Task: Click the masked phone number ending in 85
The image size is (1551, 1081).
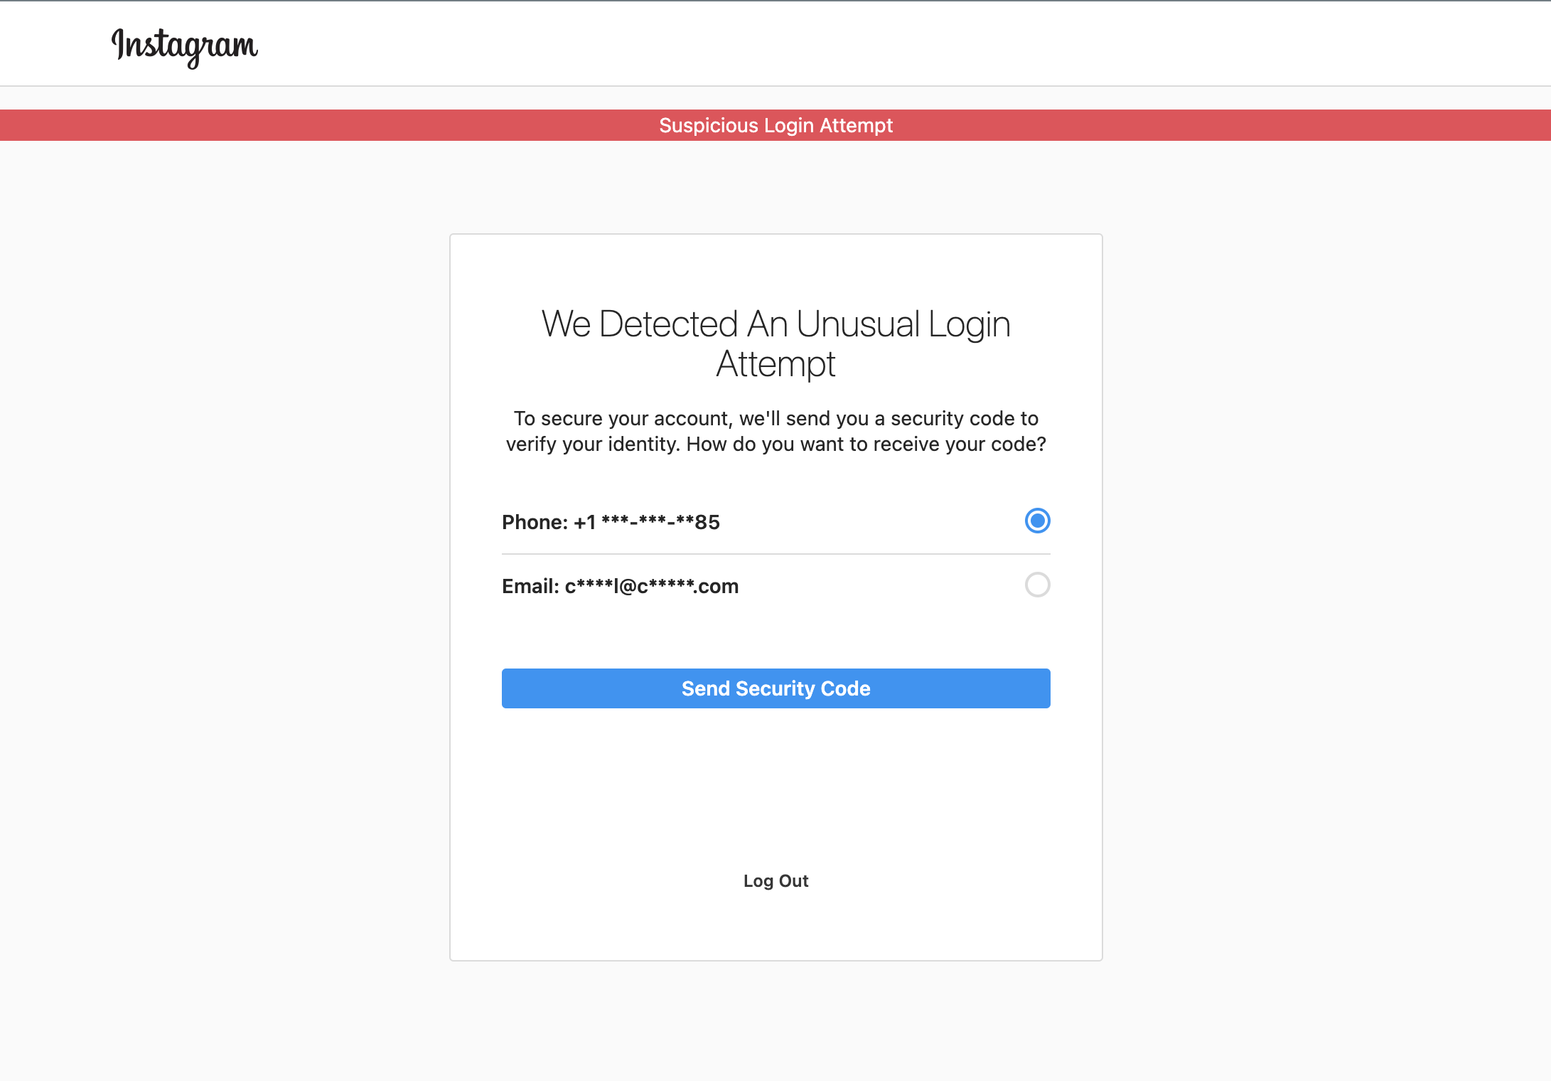Action: tap(660, 522)
